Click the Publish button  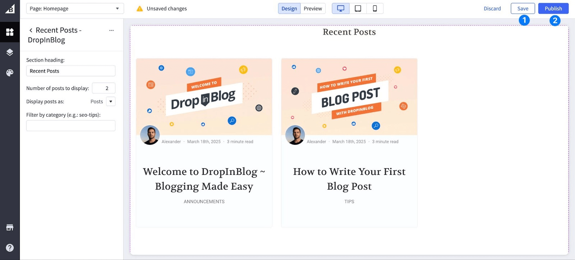[x=553, y=9]
